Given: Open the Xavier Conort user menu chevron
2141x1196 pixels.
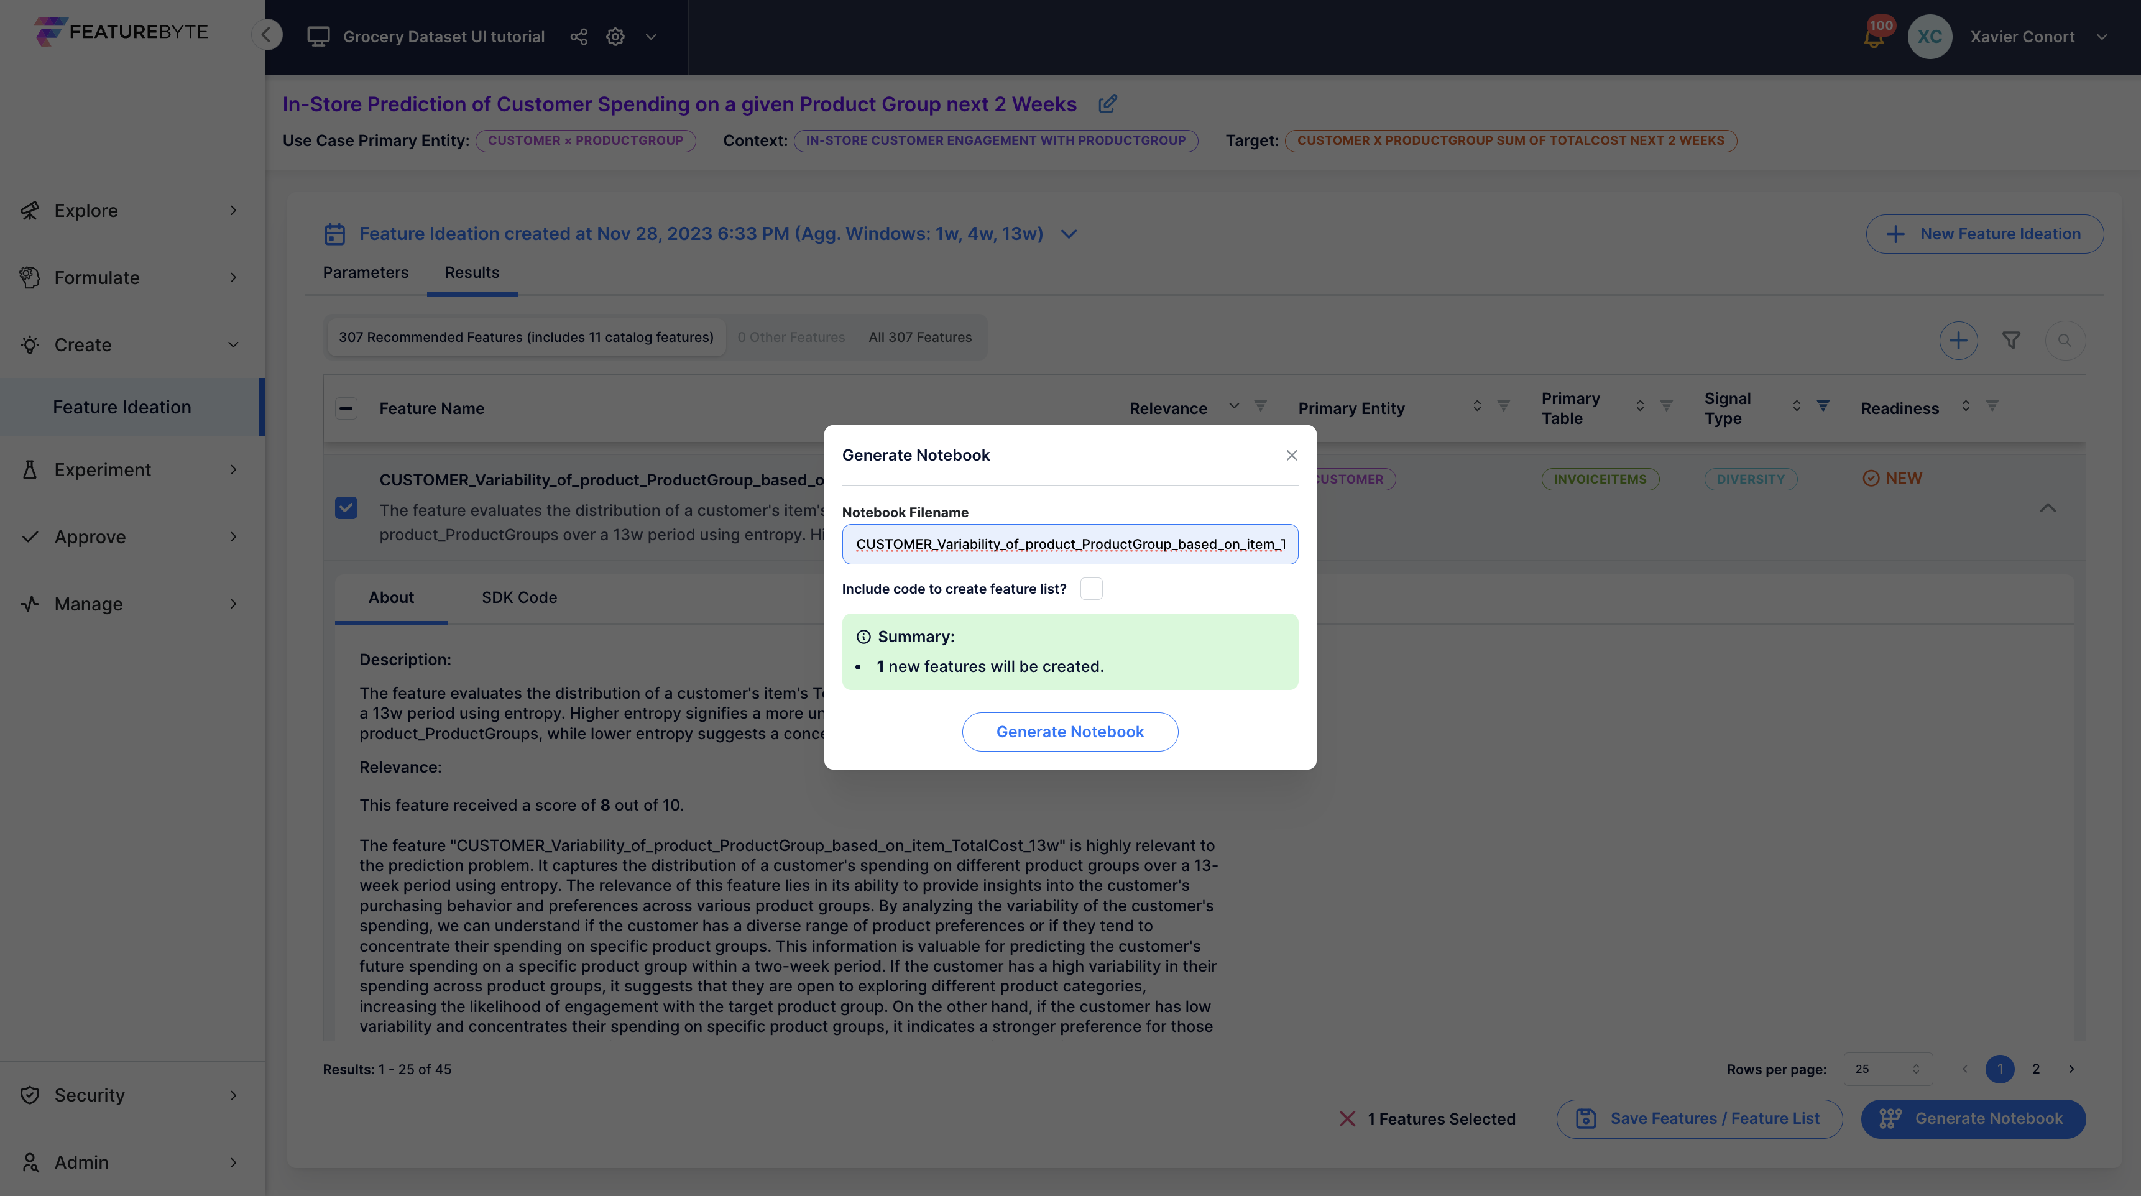Looking at the screenshot, I should (2102, 37).
